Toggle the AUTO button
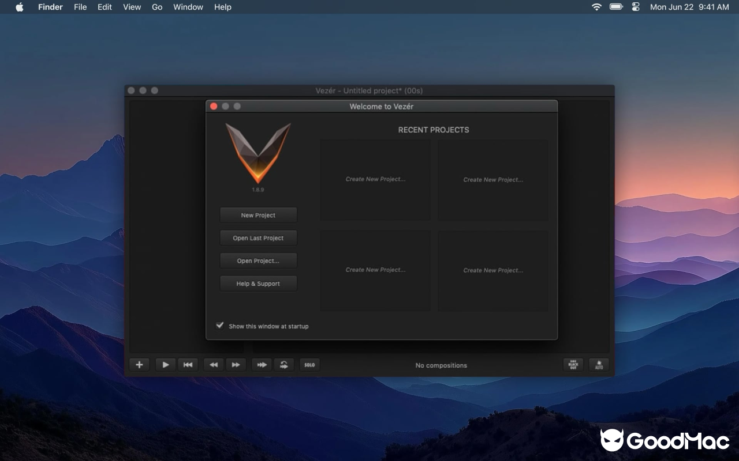 pos(599,365)
